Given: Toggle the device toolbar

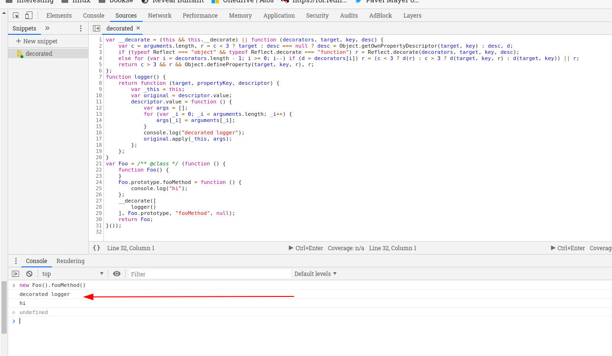Looking at the screenshot, I should [x=30, y=15].
